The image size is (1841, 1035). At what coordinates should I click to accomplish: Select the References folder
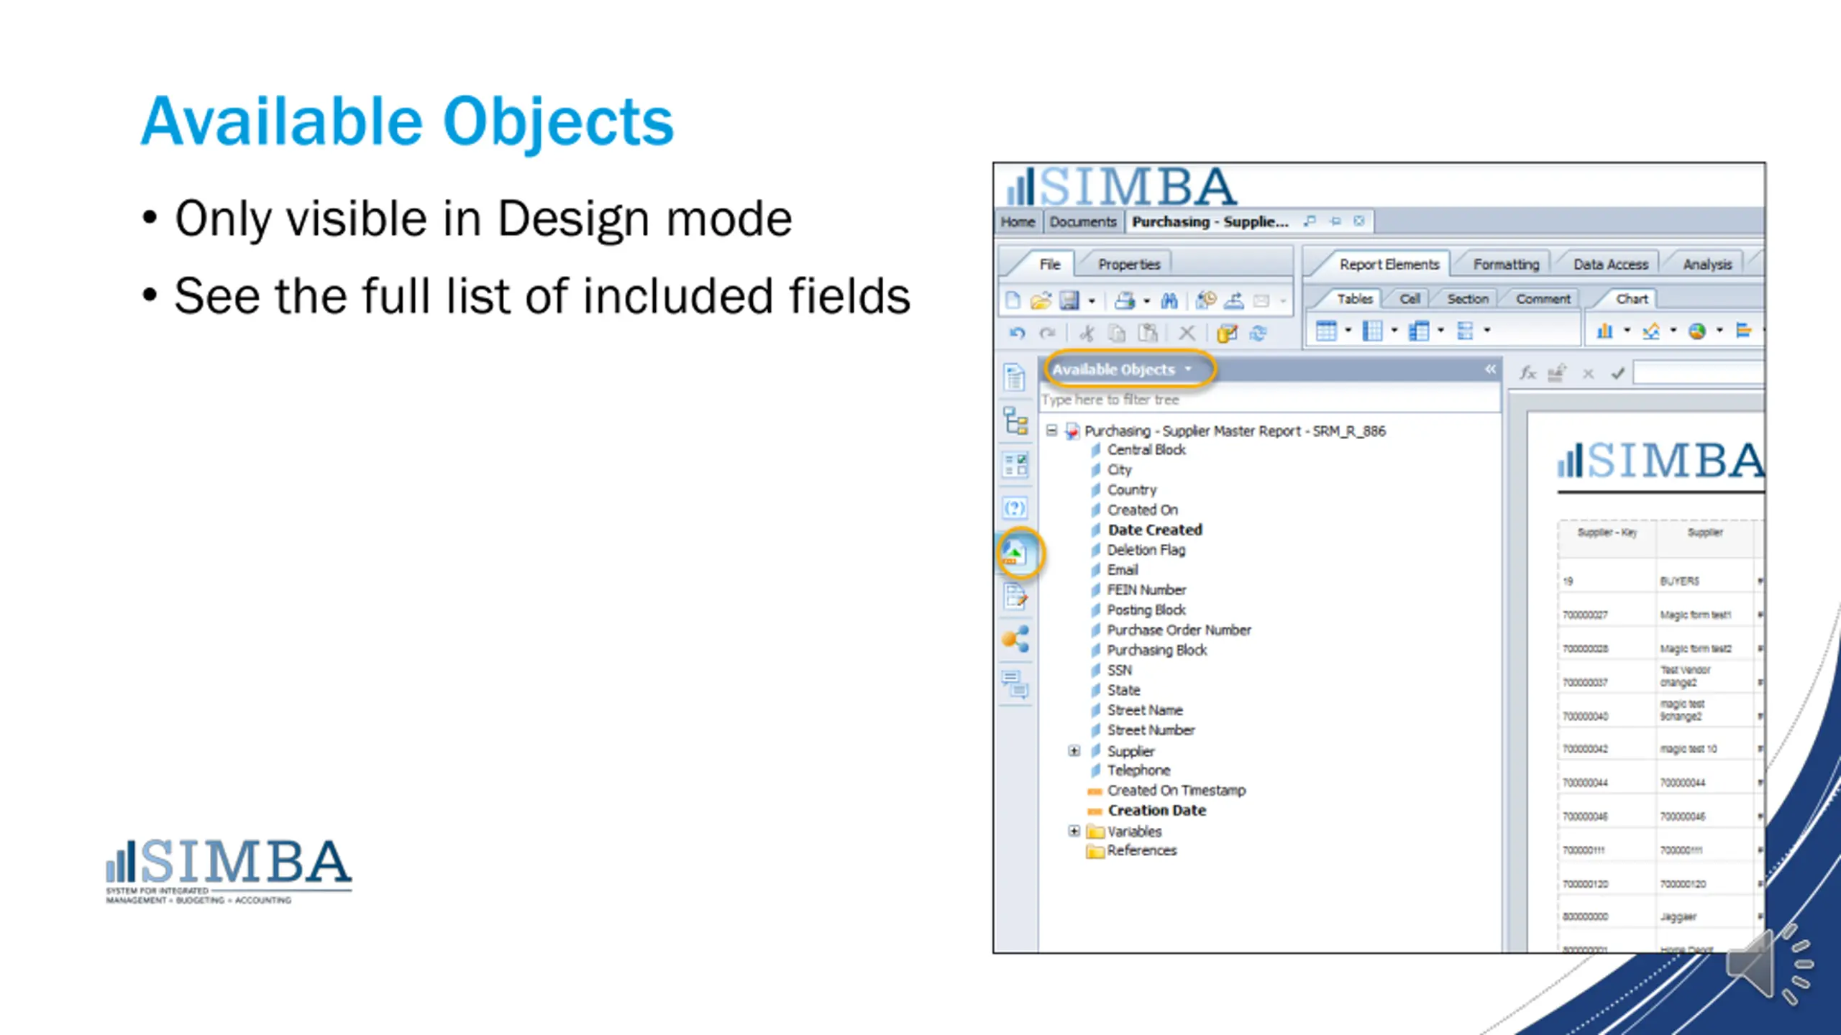tap(1141, 850)
